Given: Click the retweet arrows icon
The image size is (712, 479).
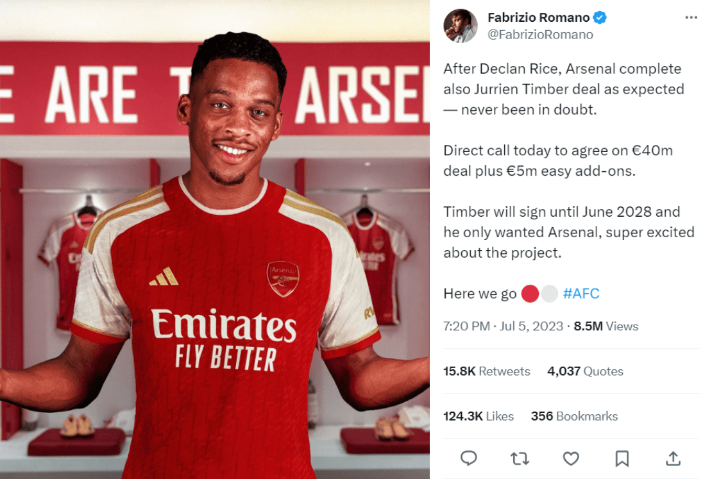Looking at the screenshot, I should tap(520, 458).
